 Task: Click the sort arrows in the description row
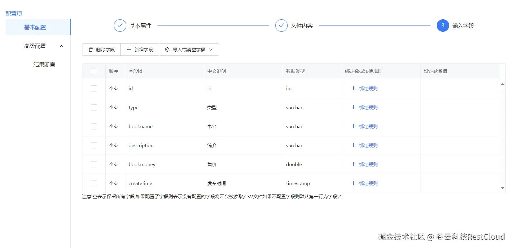[x=114, y=145]
